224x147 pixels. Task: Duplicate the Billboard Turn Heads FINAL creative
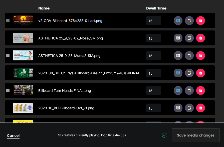click(189, 90)
